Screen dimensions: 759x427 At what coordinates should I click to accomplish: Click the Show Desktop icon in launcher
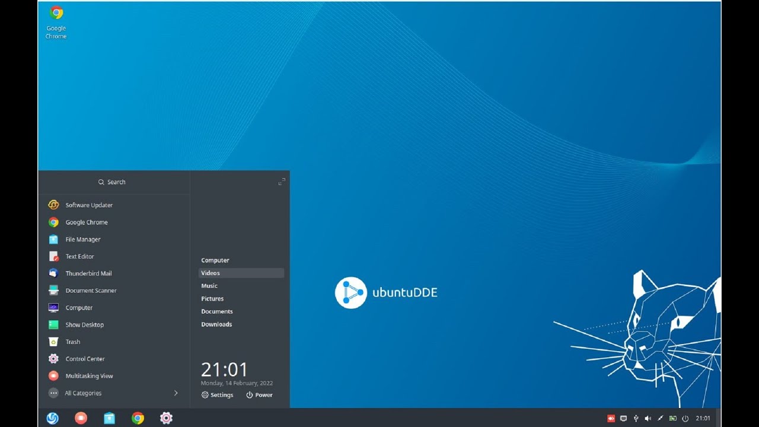point(53,324)
